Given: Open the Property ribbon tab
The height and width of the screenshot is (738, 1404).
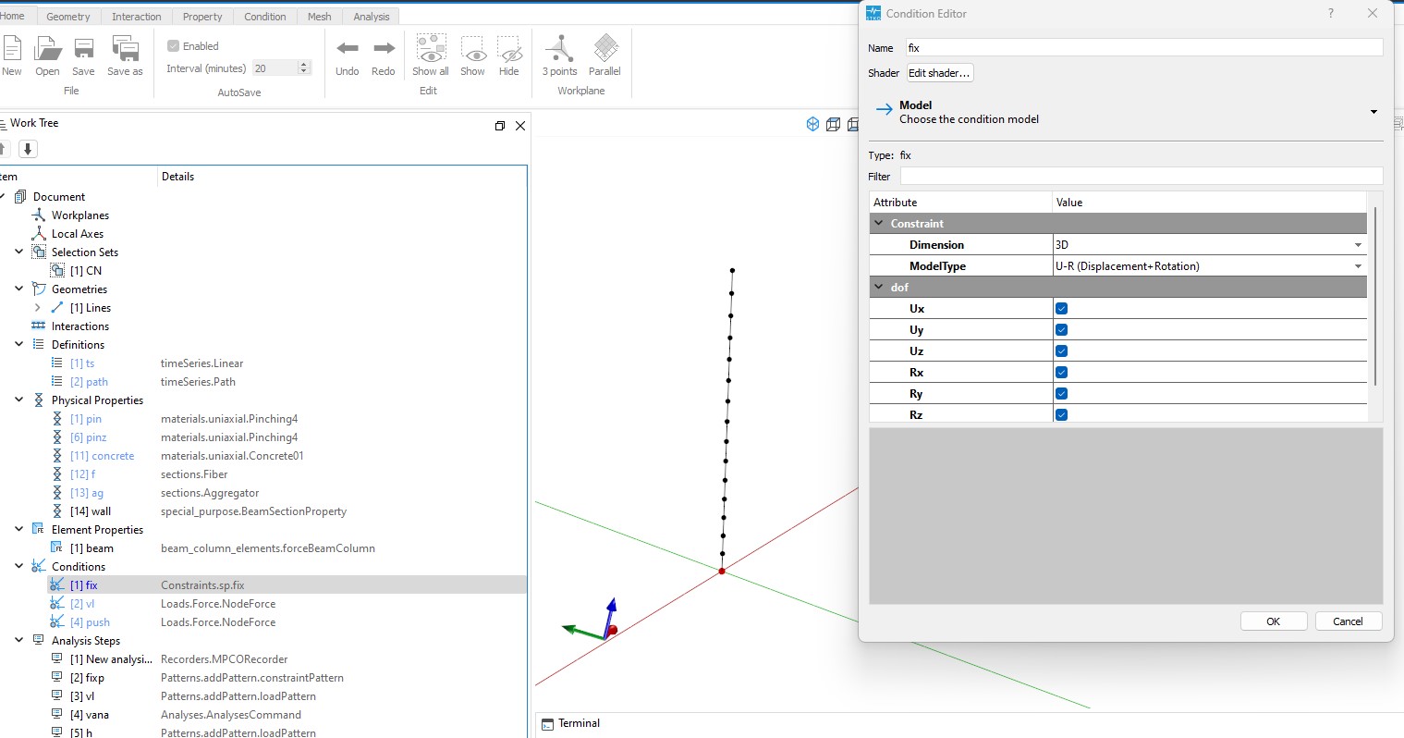Looking at the screenshot, I should pyautogui.click(x=202, y=17).
